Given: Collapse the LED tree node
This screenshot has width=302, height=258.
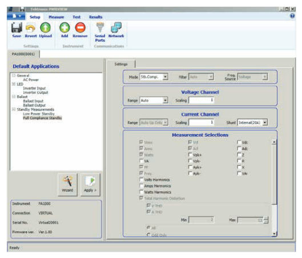Looking at the screenshot, I should point(14,84).
